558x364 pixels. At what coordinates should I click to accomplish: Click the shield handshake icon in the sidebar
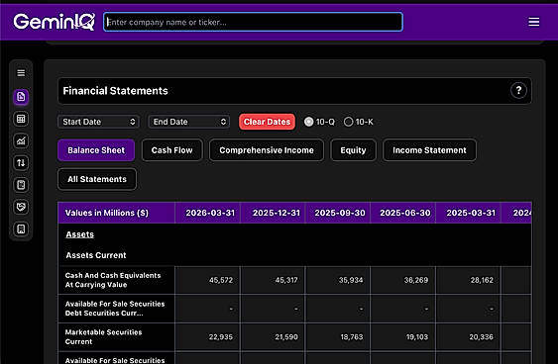[21, 207]
